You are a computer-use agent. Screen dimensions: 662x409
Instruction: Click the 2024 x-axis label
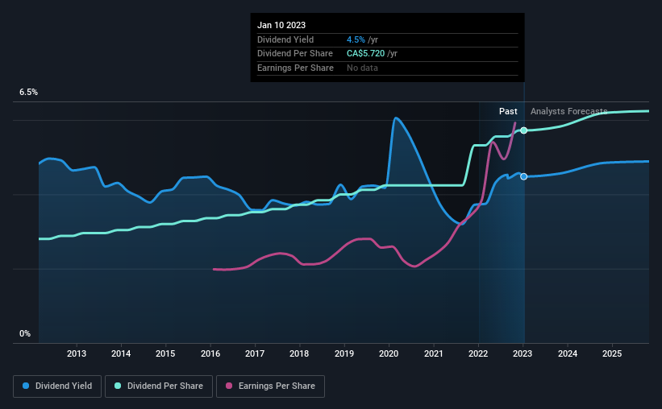[568, 353]
